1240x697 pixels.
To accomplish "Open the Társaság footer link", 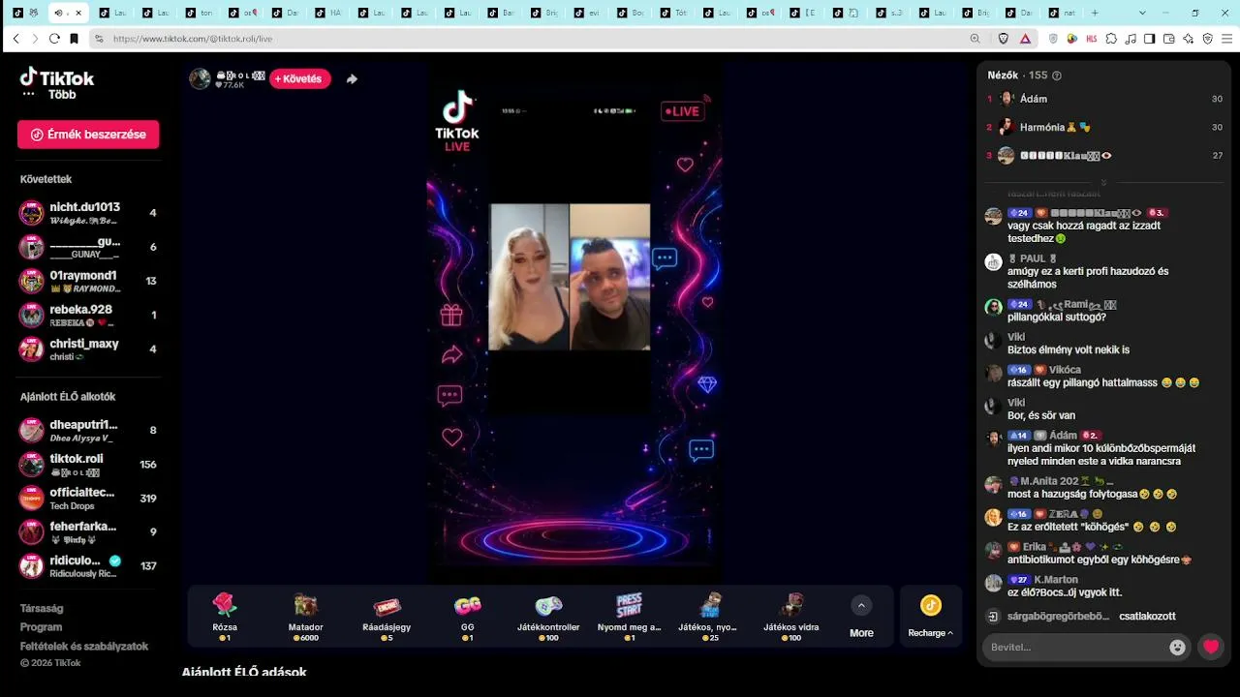I will (x=42, y=609).
